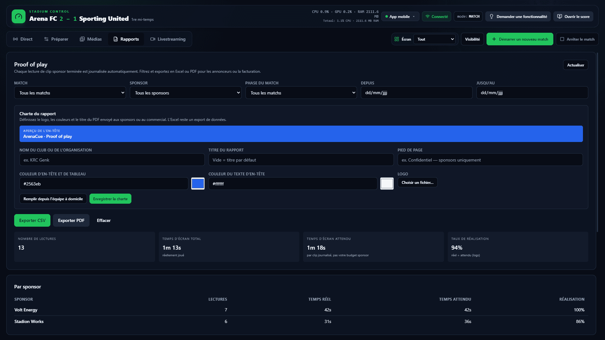The height and width of the screenshot is (340, 605).
Task: Go to the Livestreaming tab
Action: click(168, 39)
